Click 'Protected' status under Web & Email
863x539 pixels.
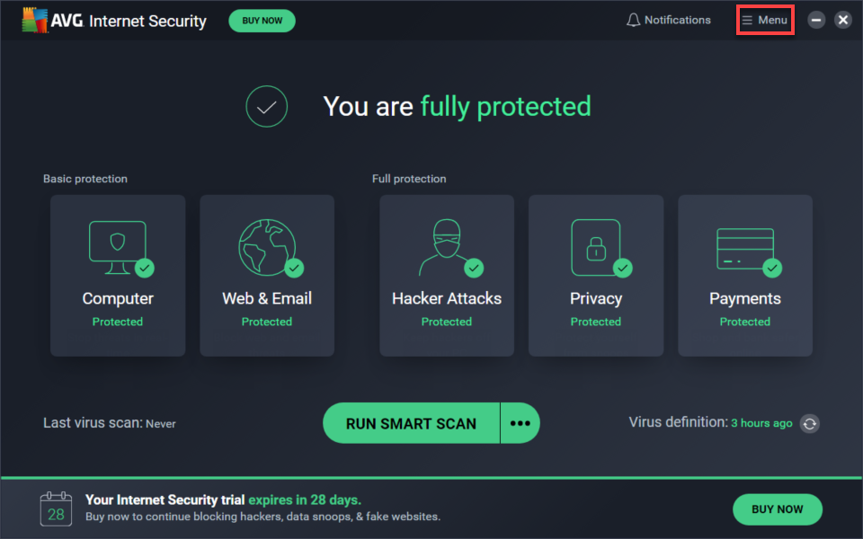coord(267,322)
